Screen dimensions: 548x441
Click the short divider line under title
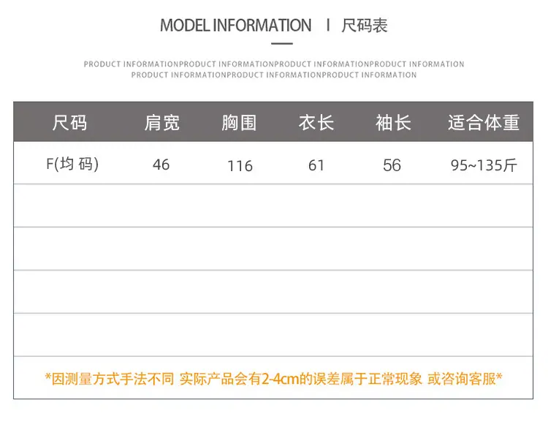[282, 44]
